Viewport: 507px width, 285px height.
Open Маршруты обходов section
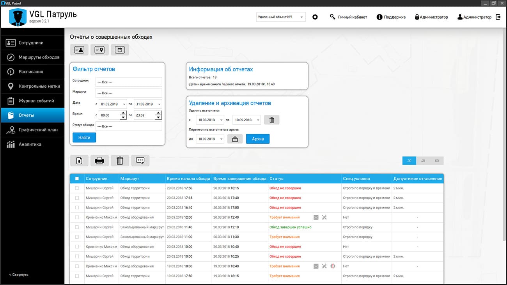pyautogui.click(x=32, y=57)
